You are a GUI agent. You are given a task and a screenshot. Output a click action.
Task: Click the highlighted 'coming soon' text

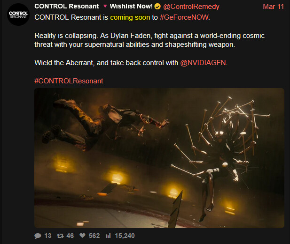130,17
